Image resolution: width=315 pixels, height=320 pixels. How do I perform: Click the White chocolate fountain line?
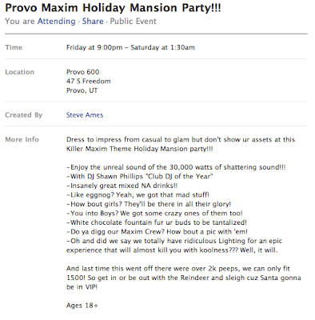[x=157, y=222]
